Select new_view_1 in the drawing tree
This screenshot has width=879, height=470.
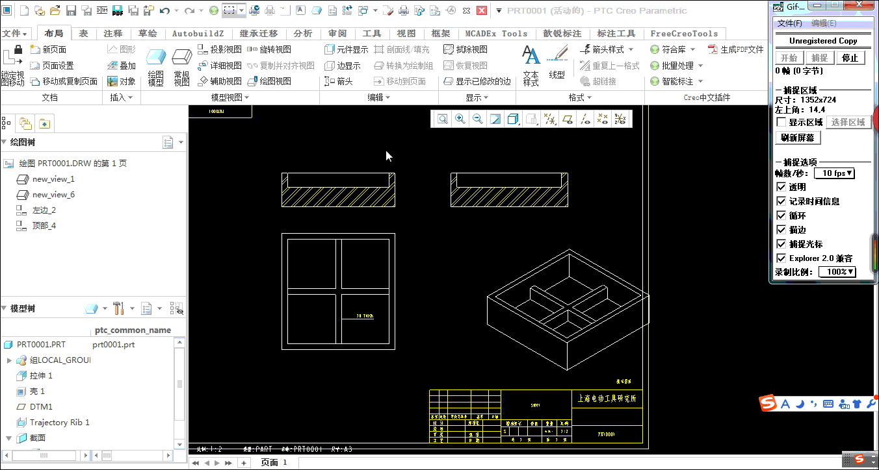[53, 179]
